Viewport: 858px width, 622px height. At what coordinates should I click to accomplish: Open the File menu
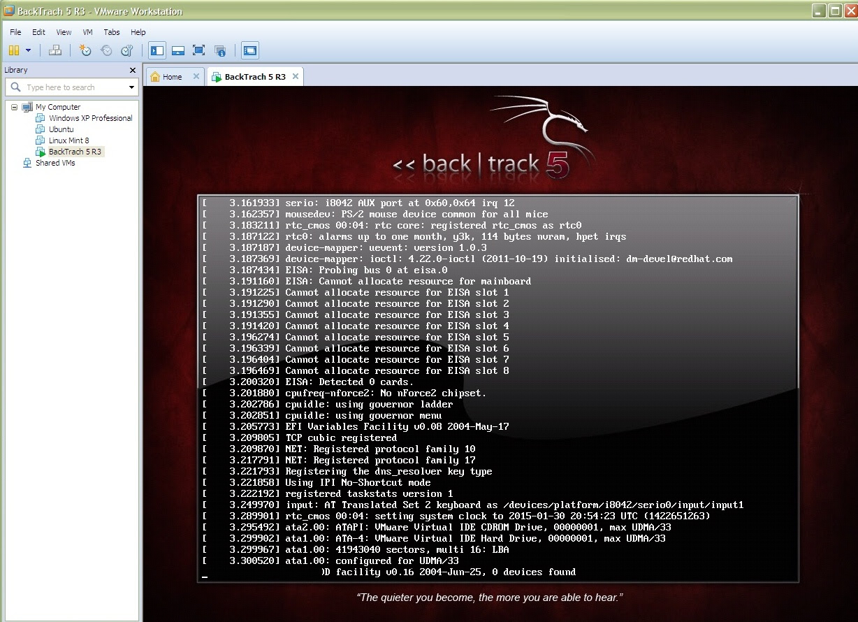pos(15,32)
